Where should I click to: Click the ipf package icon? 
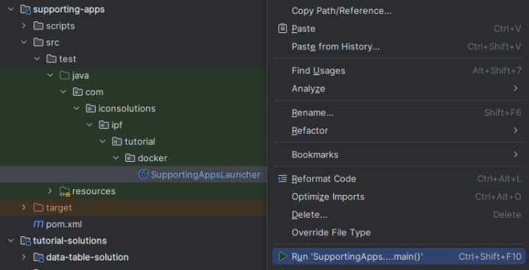(104, 125)
